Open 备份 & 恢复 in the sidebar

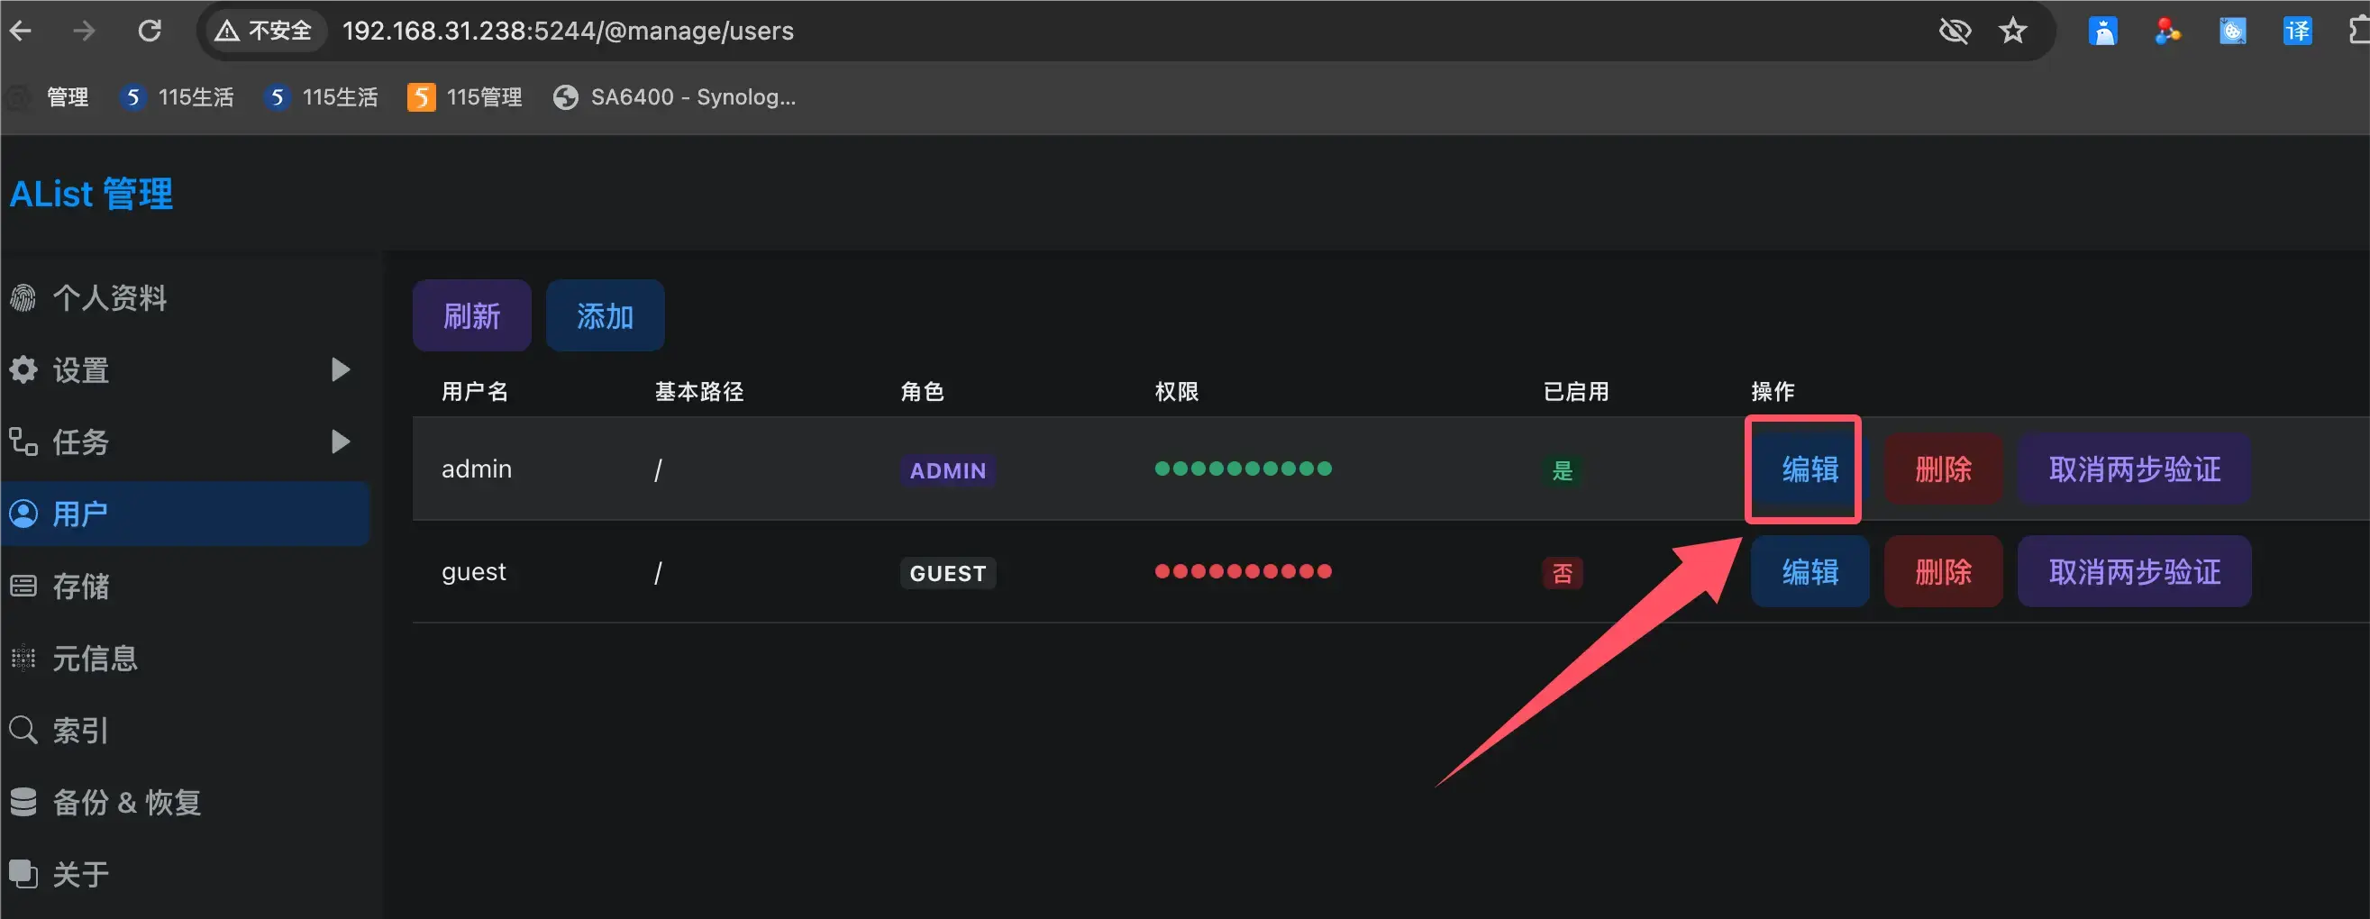[184, 802]
